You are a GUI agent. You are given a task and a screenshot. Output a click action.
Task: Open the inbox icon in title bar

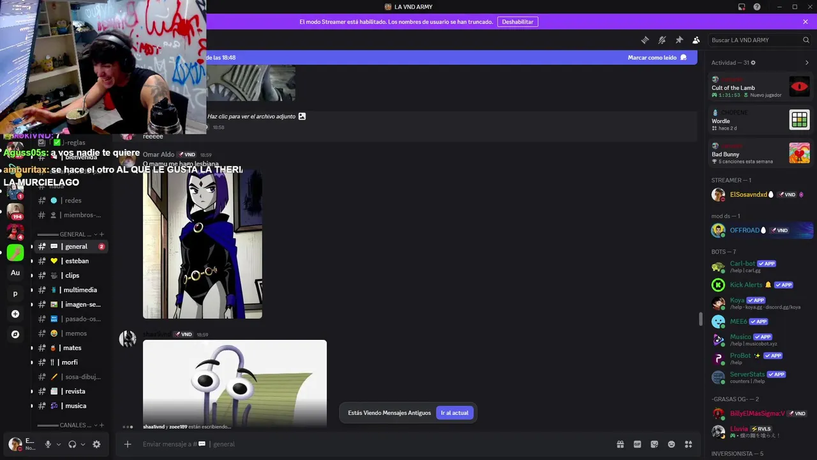coord(742,7)
